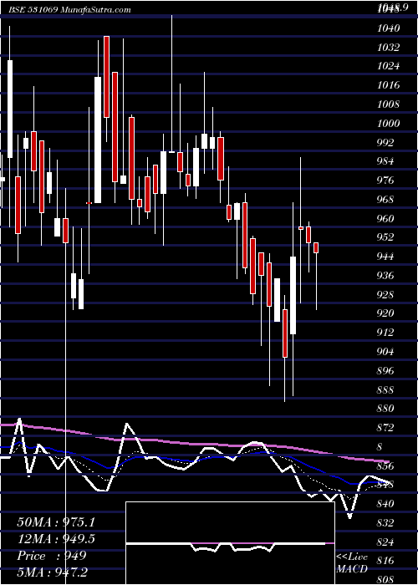Click the 'BSE 531069 MunafaSutra.com' chart title
Screen dimensions: 418x585
click(x=69, y=10)
